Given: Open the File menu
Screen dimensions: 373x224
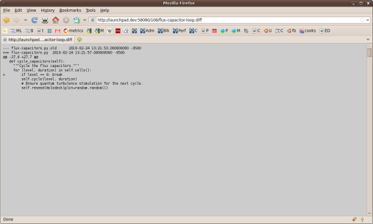Looking at the screenshot, I should (x=6, y=10).
